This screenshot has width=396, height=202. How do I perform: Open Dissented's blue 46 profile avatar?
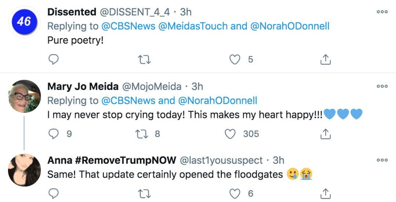click(x=24, y=22)
